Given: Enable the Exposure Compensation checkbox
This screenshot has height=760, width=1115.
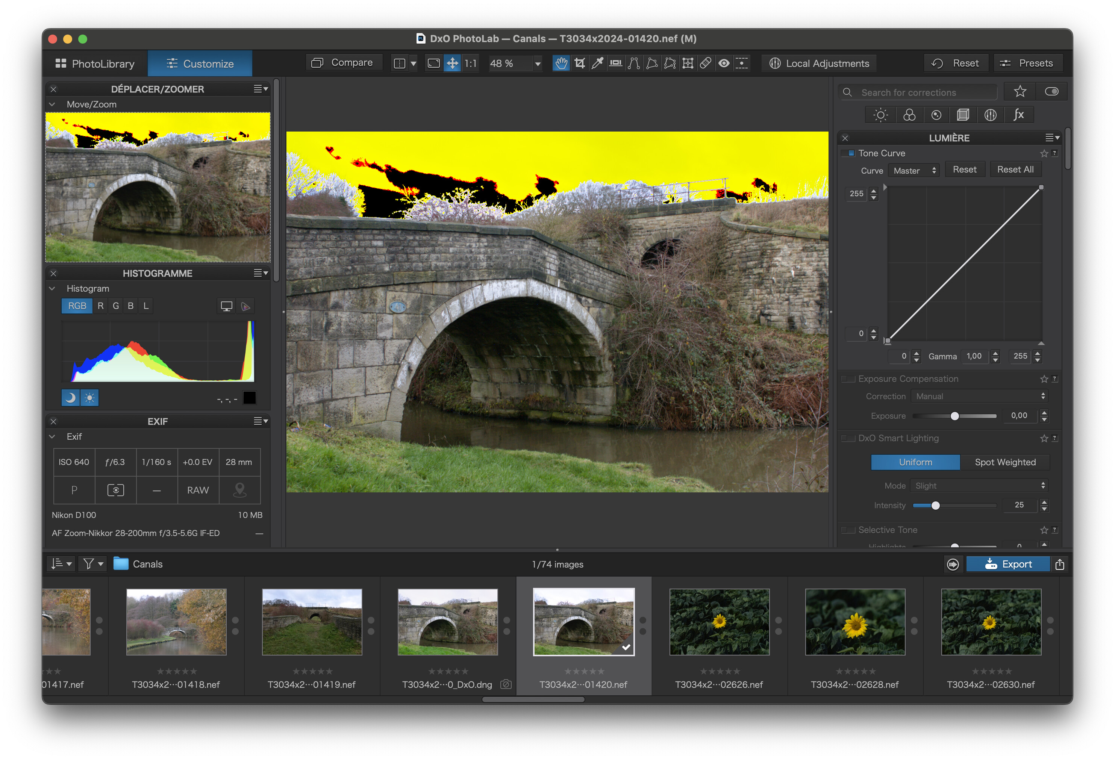Looking at the screenshot, I should pos(849,379).
